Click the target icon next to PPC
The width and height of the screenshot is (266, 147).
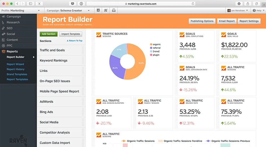tap(3, 46)
